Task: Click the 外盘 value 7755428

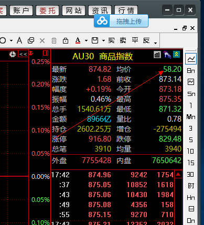Action: 96,160
